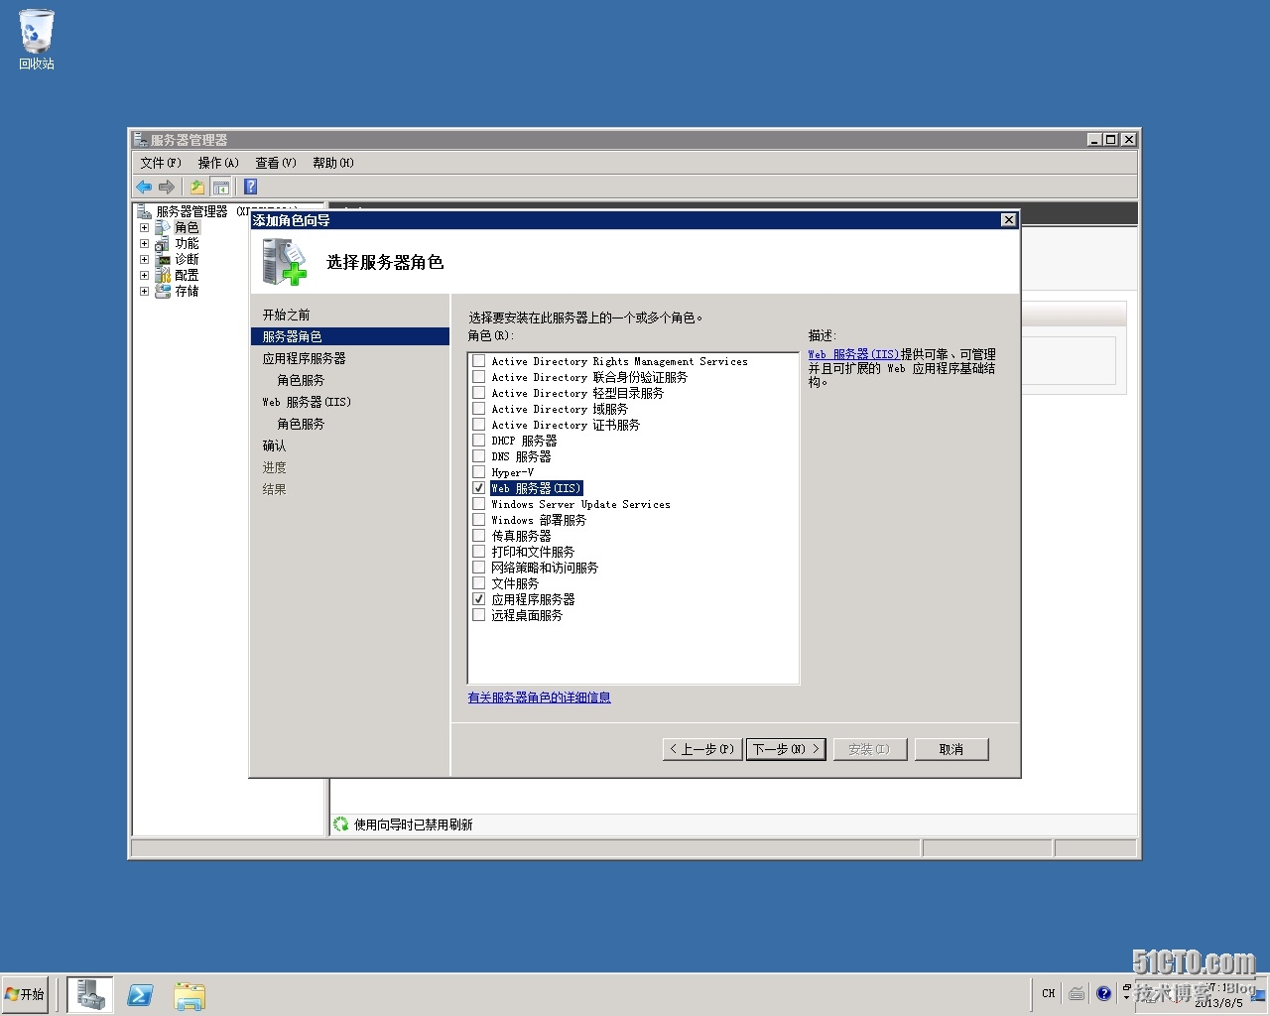This screenshot has width=1270, height=1016.
Task: Click the 取消 cancel button
Action: point(951,749)
